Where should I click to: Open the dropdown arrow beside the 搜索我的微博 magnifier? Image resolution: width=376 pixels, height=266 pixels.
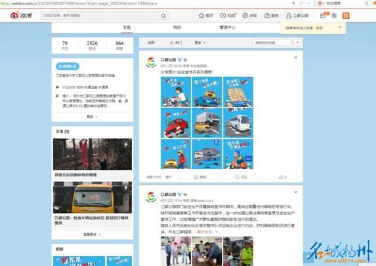298,43
